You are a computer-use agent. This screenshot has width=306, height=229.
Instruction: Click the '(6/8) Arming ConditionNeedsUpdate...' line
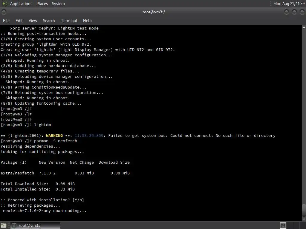point(44,87)
